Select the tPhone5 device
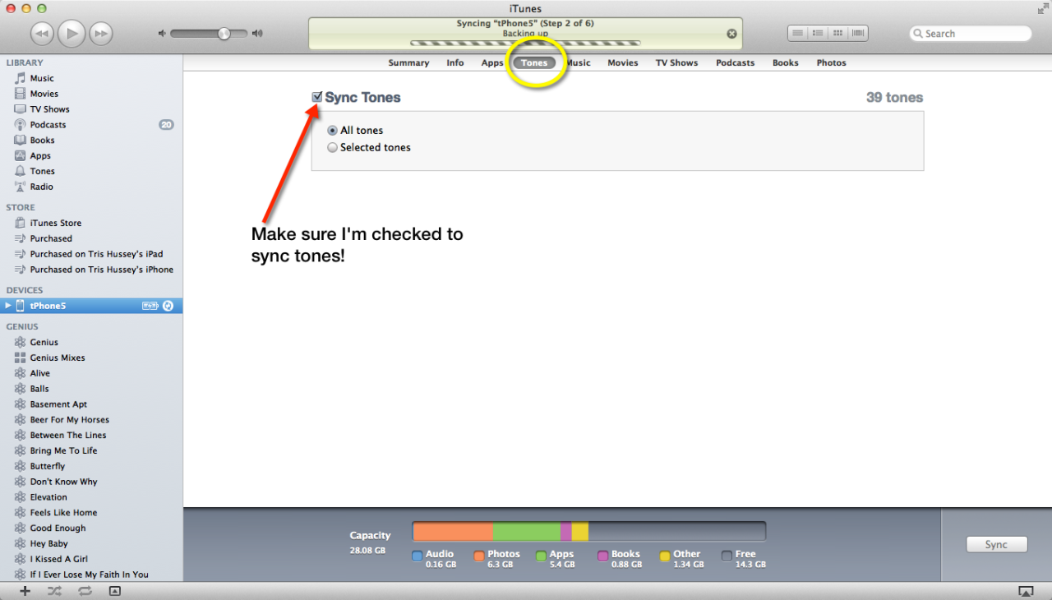Viewport: 1052px width, 600px height. (91, 306)
